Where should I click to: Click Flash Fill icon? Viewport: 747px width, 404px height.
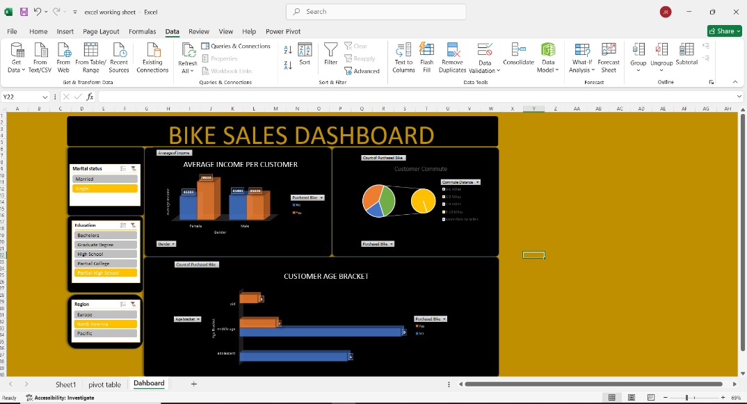pos(427,49)
